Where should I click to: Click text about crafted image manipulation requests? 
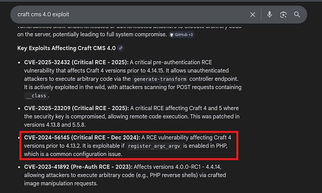point(125,179)
